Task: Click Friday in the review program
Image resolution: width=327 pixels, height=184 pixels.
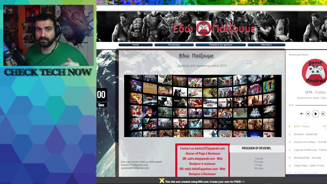Action: [259, 165]
